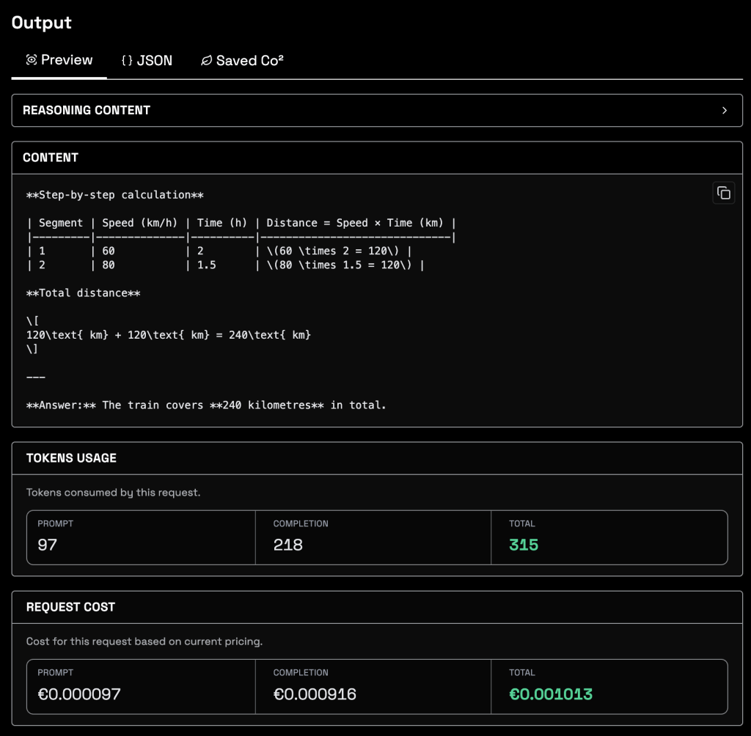
Task: Click the eye icon beside Preview
Action: tap(32, 60)
